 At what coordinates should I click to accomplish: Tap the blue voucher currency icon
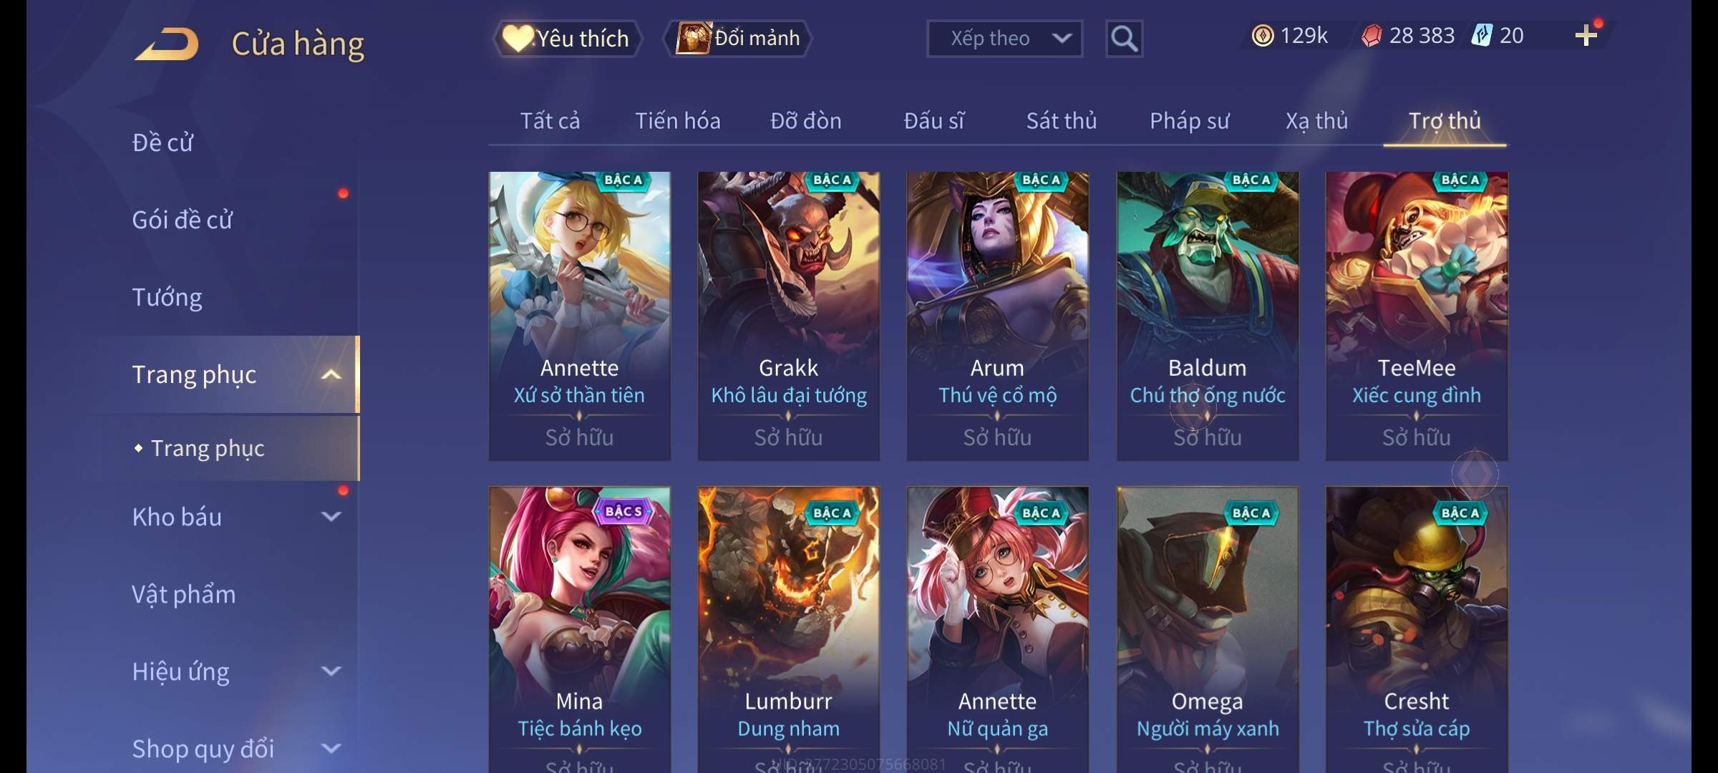click(1480, 36)
